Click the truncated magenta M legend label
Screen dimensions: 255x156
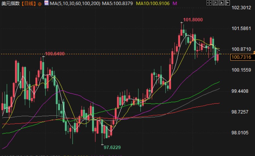click(x=175, y=3)
